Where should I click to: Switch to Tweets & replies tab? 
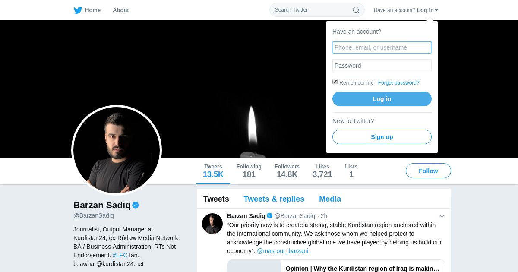274,199
